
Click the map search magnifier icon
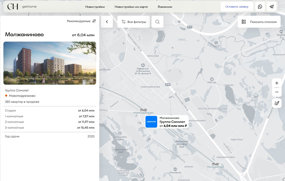(x=157, y=22)
